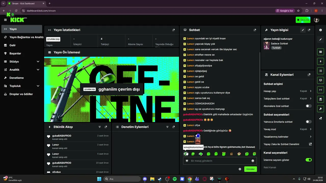Pop out the Sohbet chat panel

(x=255, y=30)
